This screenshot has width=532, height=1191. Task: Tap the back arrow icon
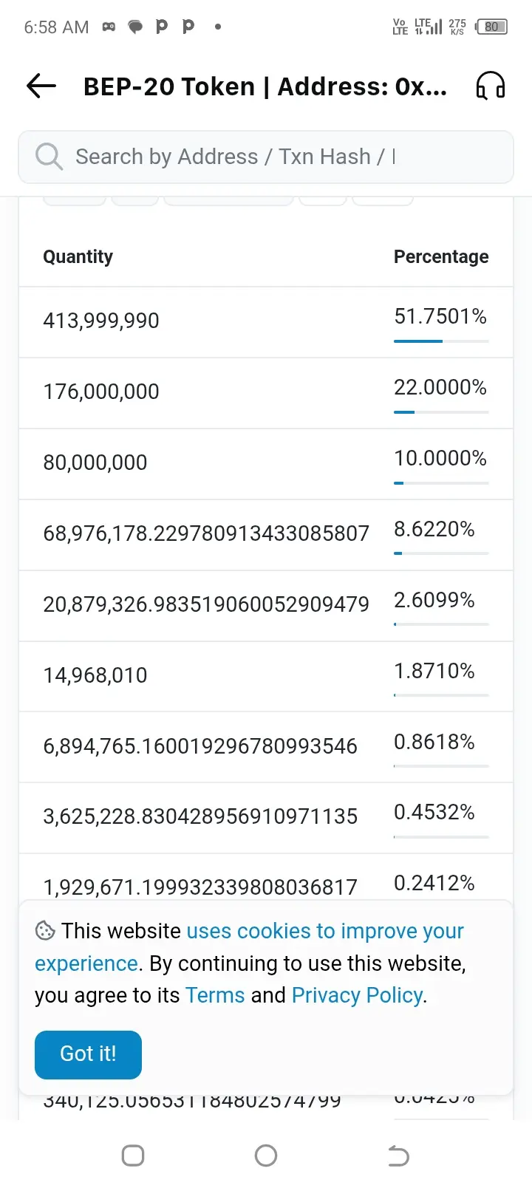41,86
